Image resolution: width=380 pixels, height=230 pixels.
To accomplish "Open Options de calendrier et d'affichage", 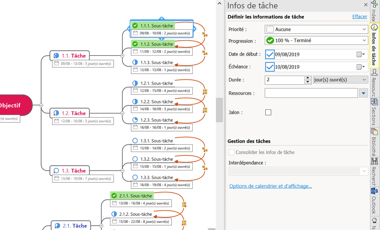I will [270, 186].
